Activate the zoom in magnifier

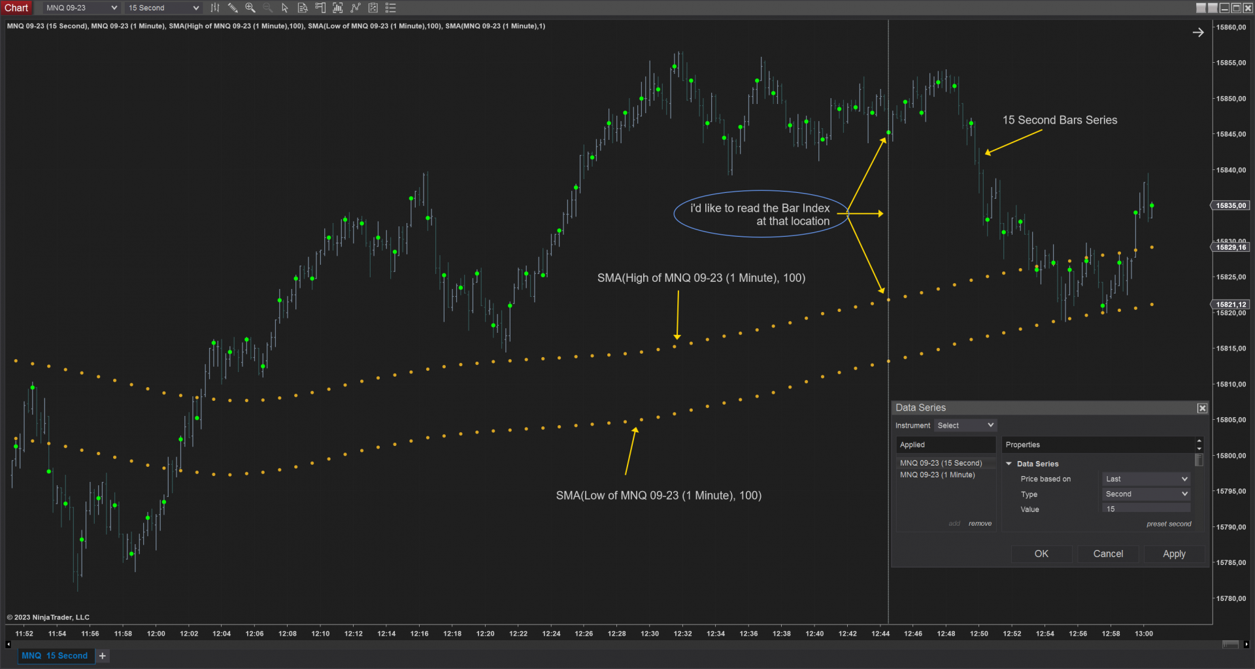(x=250, y=8)
